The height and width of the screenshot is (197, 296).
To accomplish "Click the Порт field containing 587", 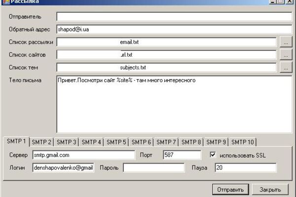I will (x=182, y=155).
